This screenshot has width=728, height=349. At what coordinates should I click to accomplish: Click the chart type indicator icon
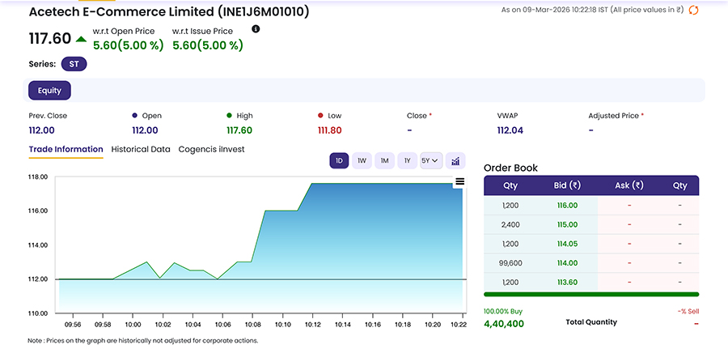click(455, 161)
